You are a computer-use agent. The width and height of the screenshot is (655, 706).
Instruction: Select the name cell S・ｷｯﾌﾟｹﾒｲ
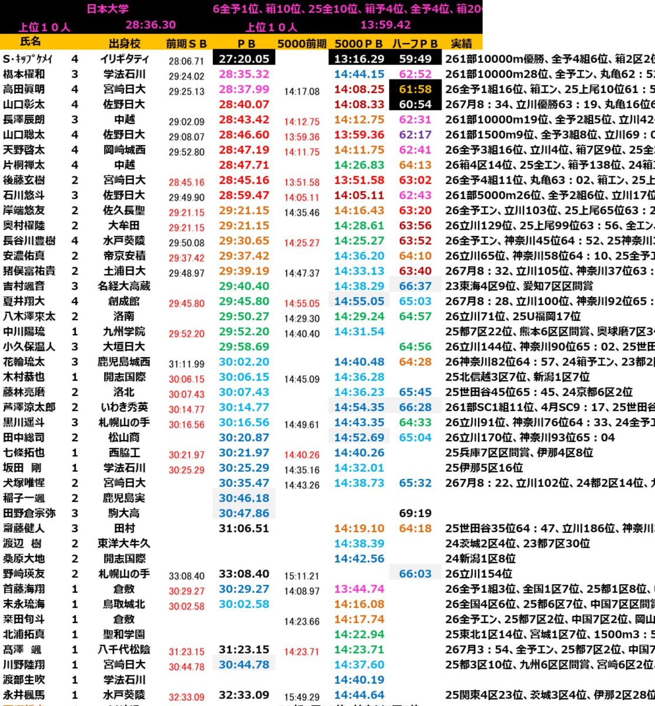[x=28, y=59]
